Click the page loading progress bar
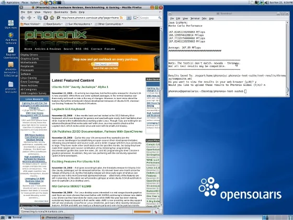 pyautogui.click(x=142, y=212)
